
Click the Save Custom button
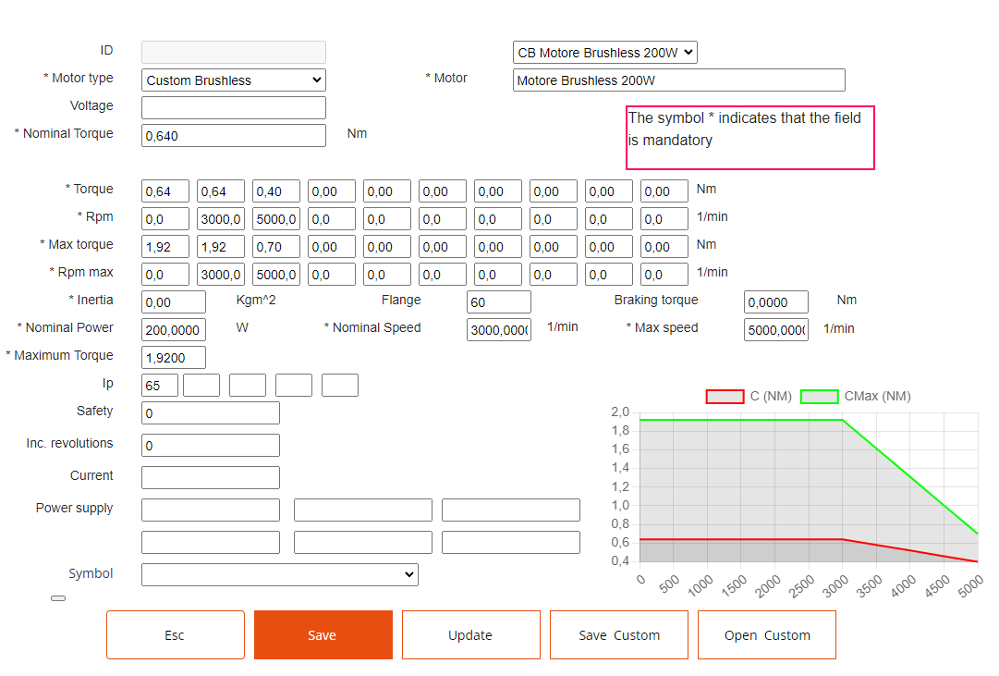[x=618, y=635]
